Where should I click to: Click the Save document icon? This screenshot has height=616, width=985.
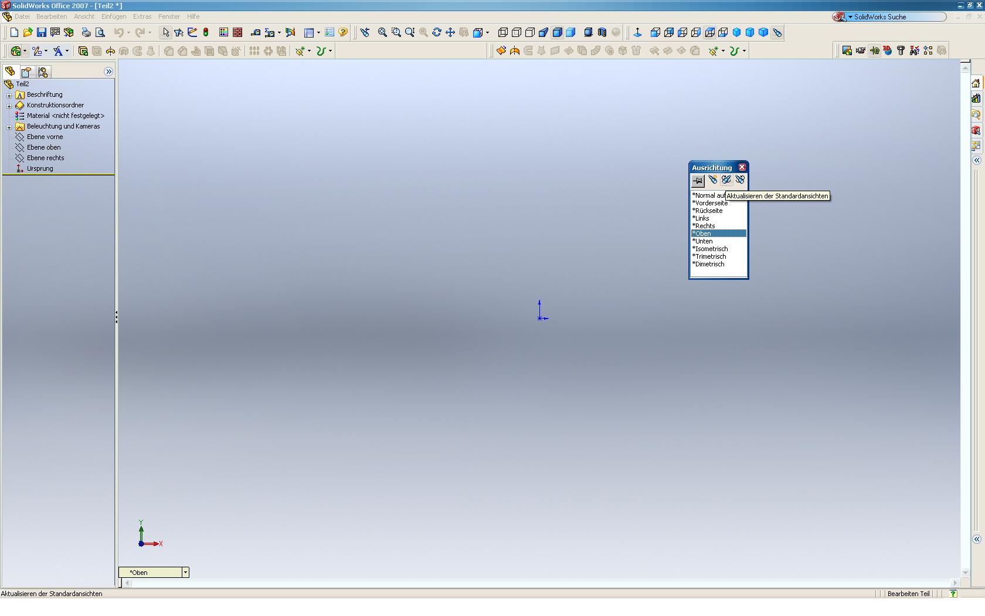pos(41,33)
